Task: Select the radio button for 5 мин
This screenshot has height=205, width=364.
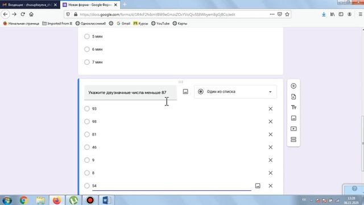Action: coord(87,36)
